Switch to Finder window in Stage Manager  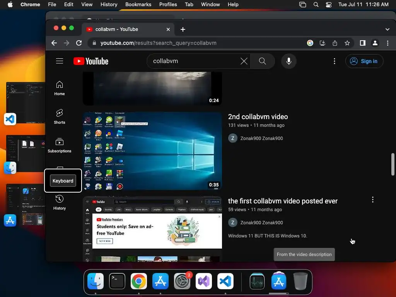click(25, 154)
